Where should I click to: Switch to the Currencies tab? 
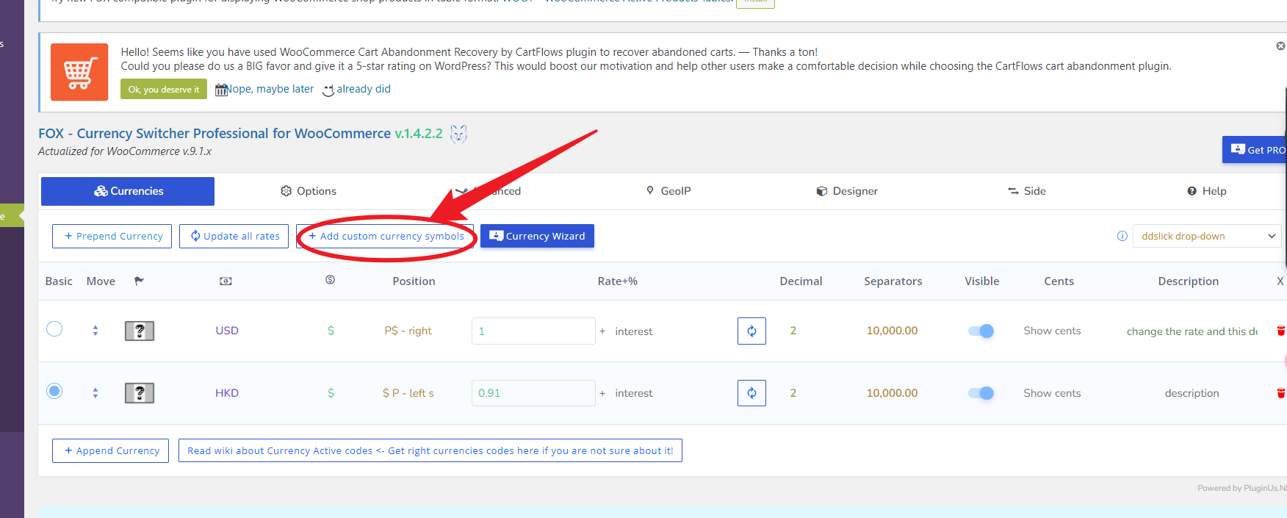tap(128, 191)
